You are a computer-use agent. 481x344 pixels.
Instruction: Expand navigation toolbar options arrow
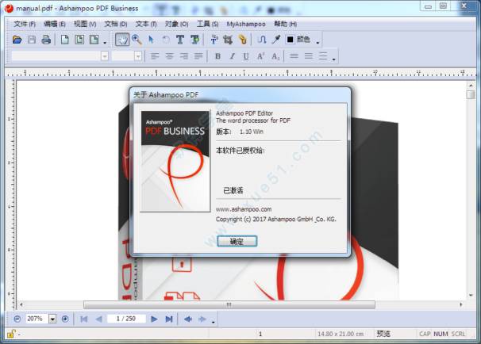point(214,323)
